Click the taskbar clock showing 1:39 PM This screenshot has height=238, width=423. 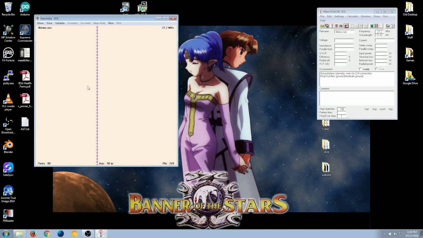(x=411, y=234)
